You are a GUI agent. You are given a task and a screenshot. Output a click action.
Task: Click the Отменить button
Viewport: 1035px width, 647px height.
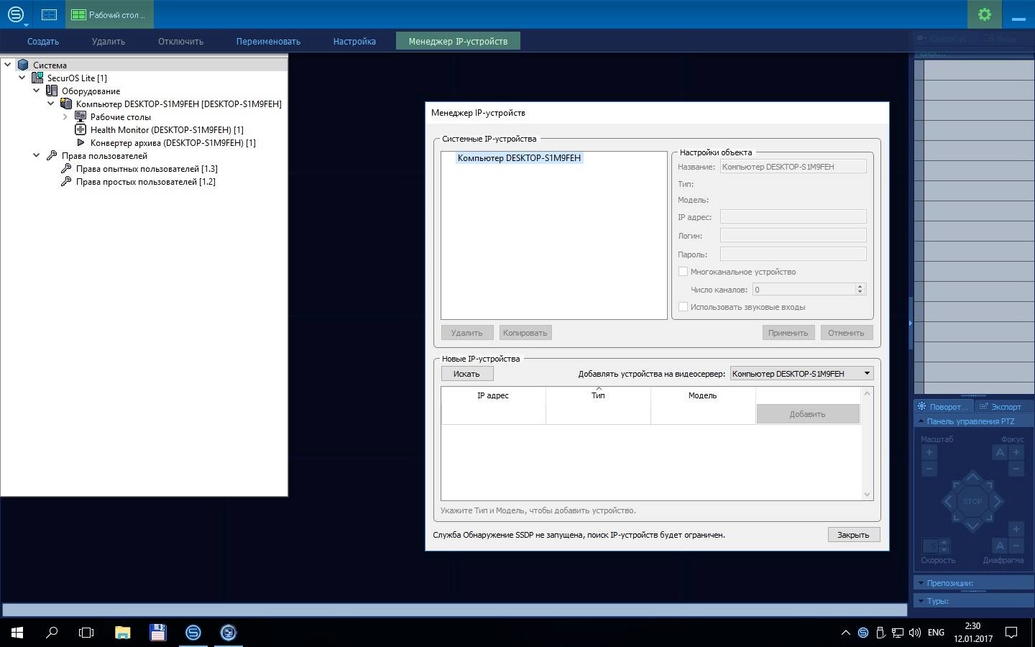tap(846, 333)
